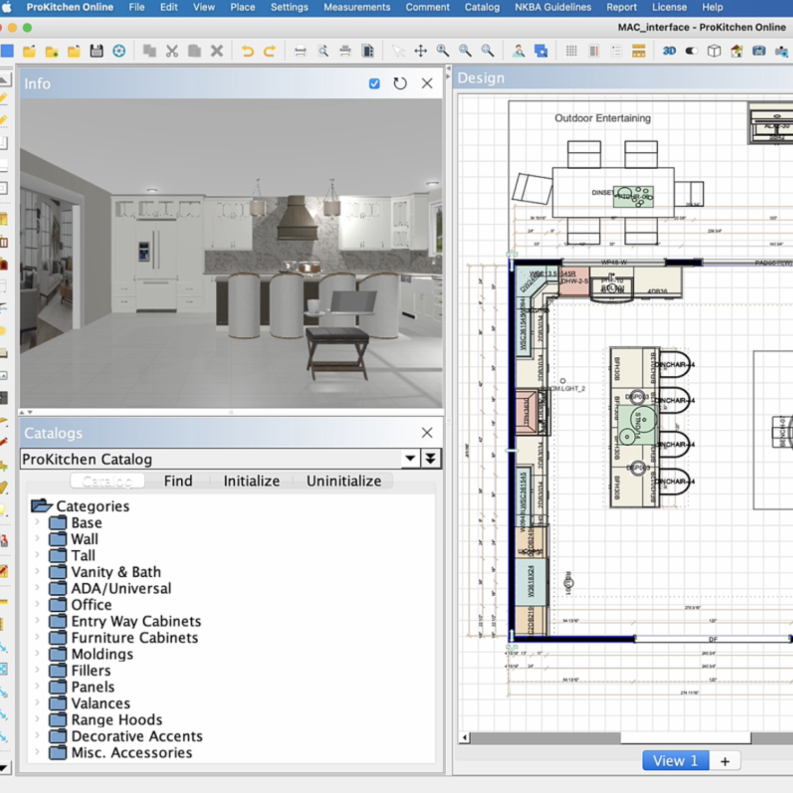
Task: Click the Find button in Catalogs
Action: click(178, 481)
